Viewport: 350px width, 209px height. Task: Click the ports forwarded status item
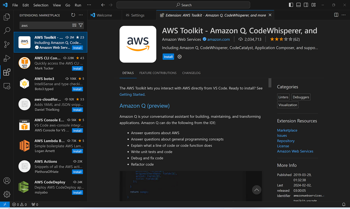pyautogui.click(x=35, y=204)
